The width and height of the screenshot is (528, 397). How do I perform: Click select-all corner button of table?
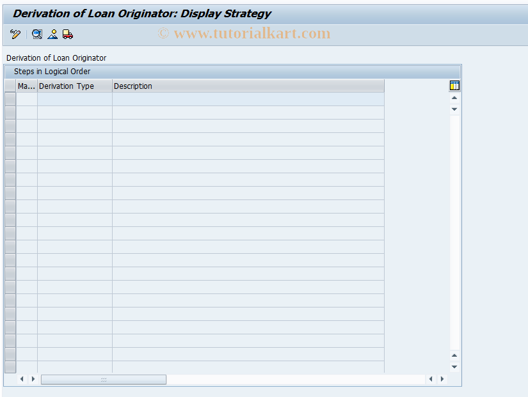(10, 86)
